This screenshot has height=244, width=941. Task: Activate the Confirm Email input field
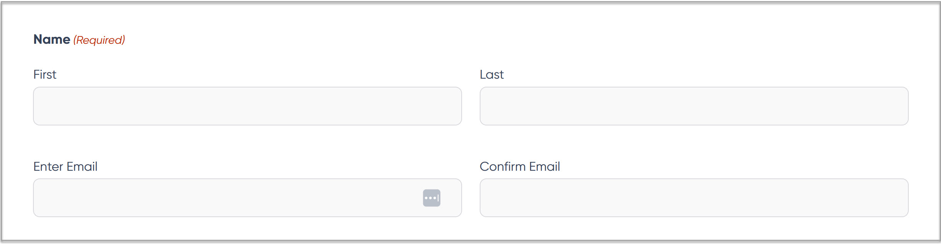click(694, 198)
